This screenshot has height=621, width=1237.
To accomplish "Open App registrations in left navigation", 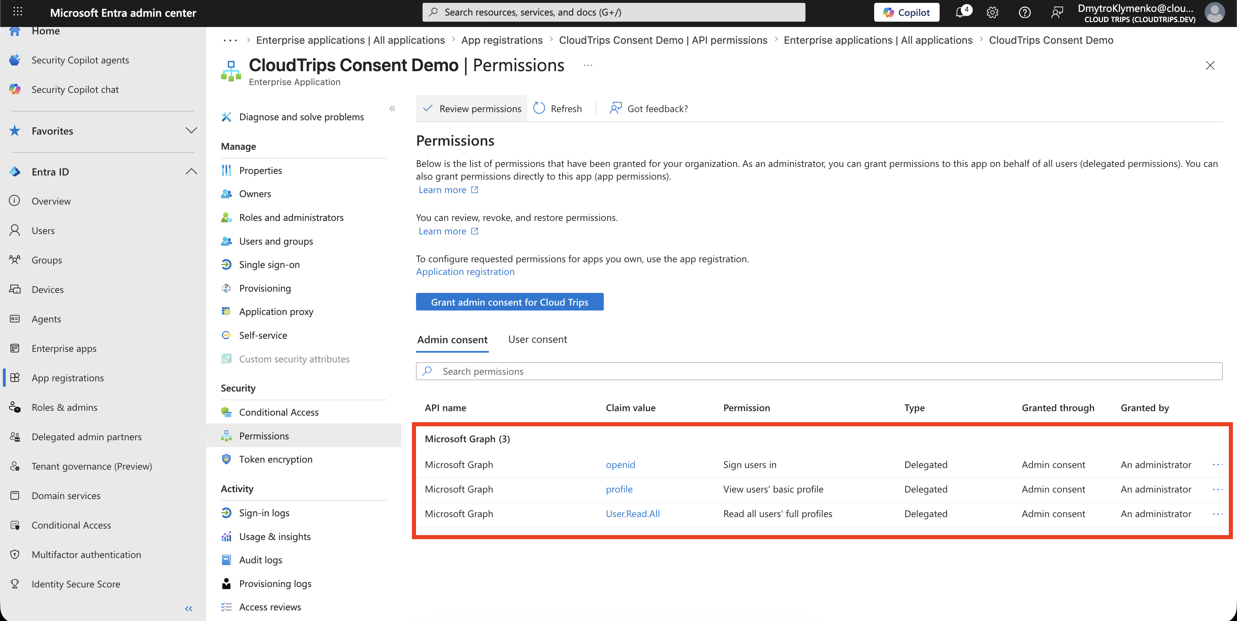I will (x=68, y=378).
